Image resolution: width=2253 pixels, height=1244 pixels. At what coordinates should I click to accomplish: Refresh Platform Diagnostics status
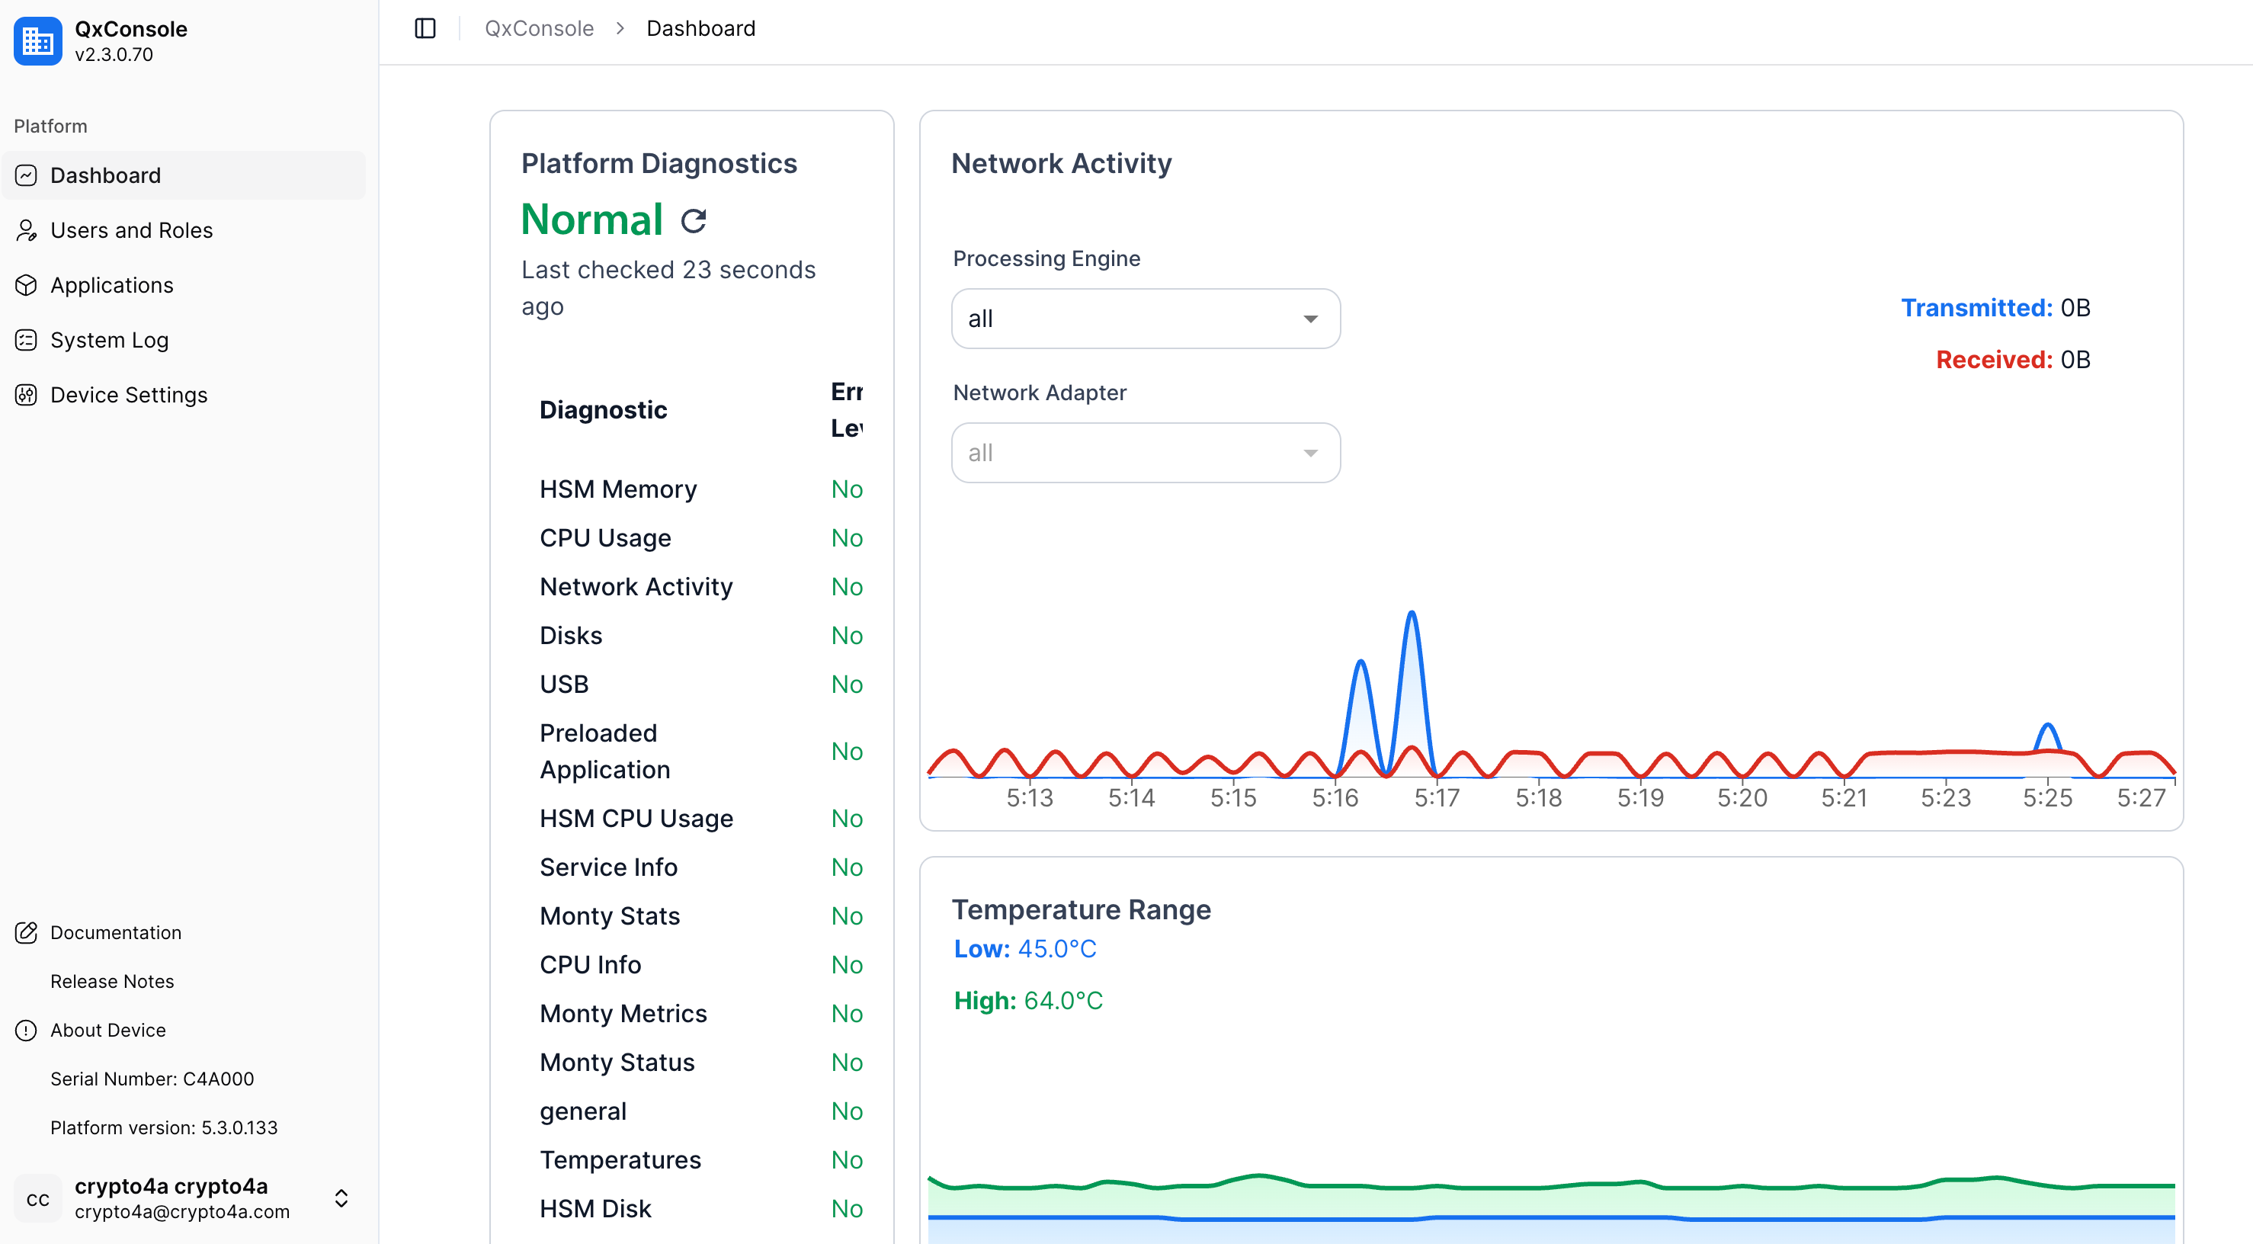[x=694, y=220]
